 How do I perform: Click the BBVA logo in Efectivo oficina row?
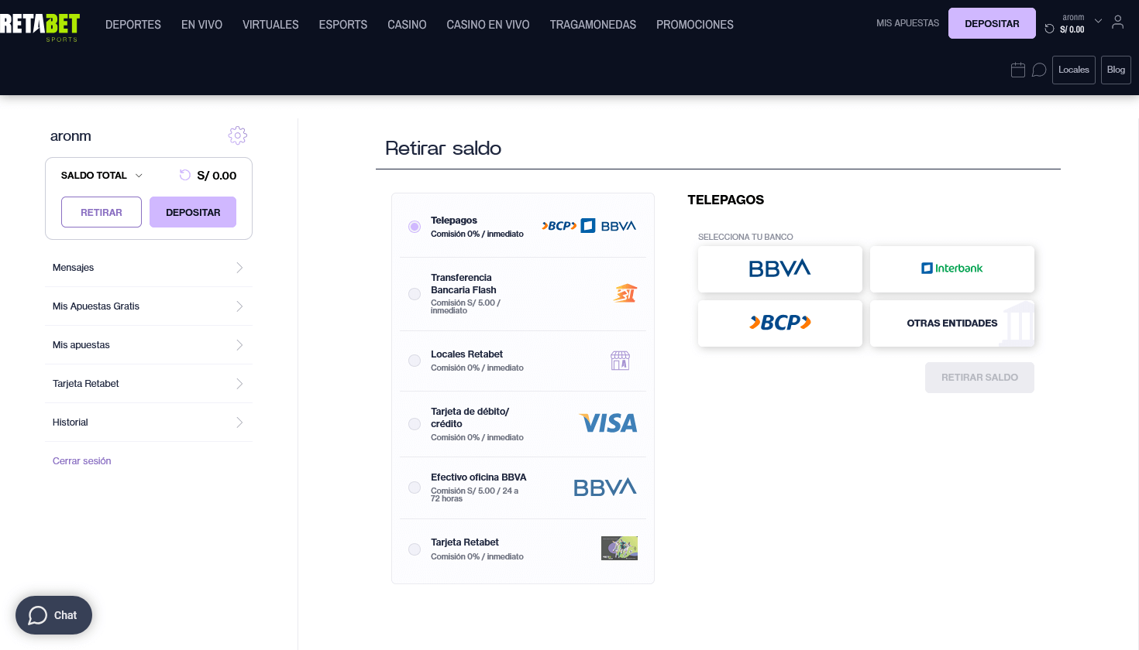click(605, 487)
